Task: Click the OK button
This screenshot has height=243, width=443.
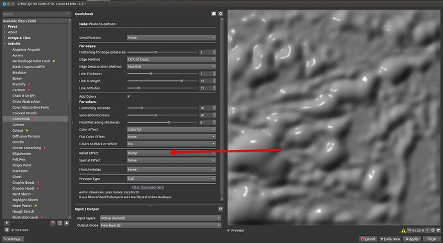Action: tap(431, 239)
